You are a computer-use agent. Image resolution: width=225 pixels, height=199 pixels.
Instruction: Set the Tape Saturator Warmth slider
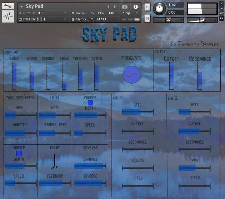pyautogui.click(x=21, y=133)
